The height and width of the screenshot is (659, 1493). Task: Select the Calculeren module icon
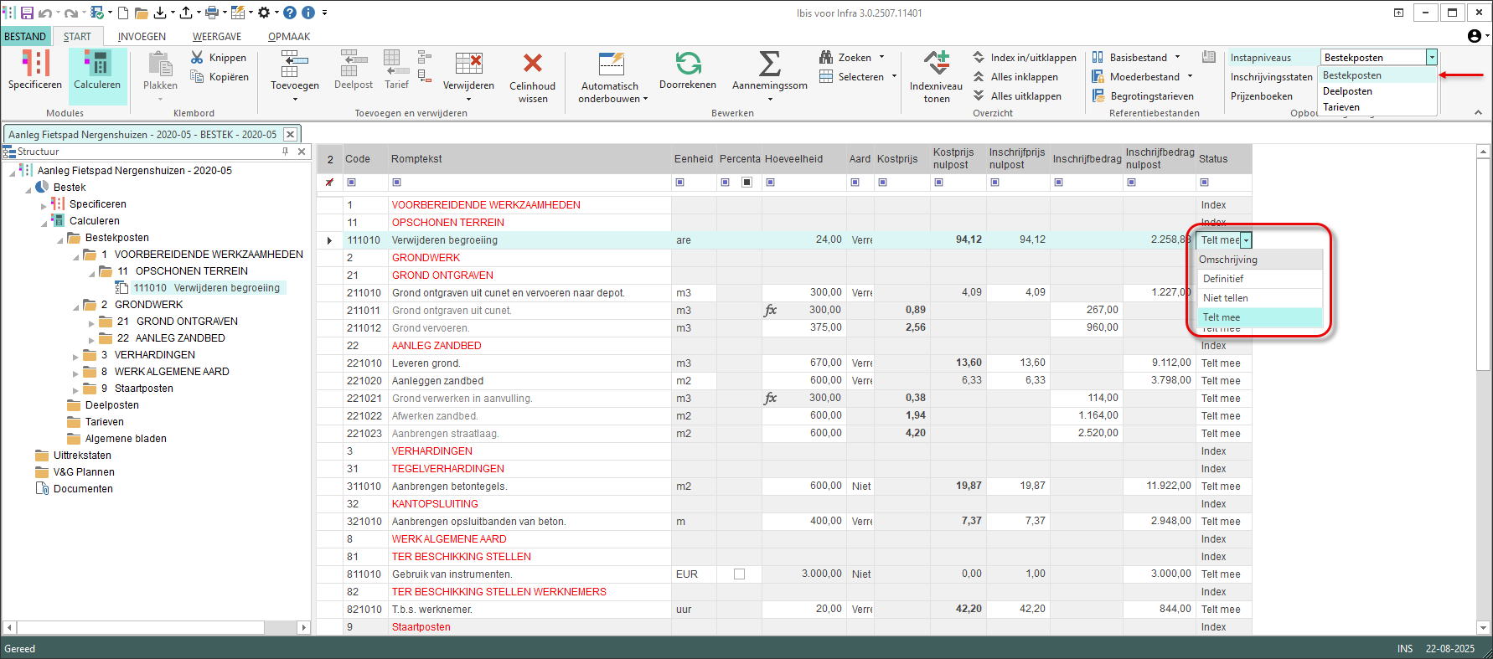coord(97,64)
